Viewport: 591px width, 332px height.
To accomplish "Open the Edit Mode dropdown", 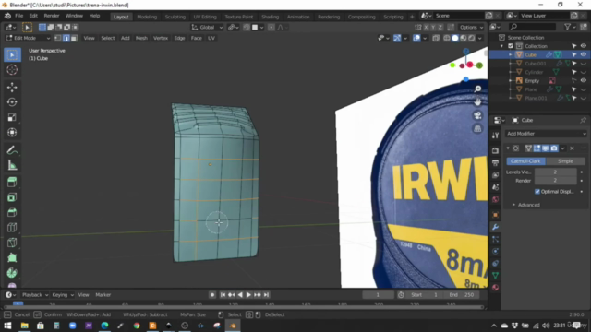I will 28,38.
